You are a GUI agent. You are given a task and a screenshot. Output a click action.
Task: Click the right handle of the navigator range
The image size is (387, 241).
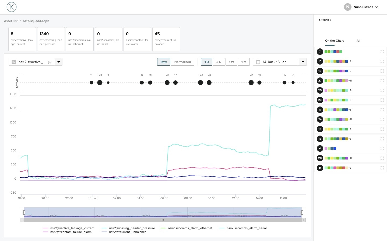click(x=302, y=212)
